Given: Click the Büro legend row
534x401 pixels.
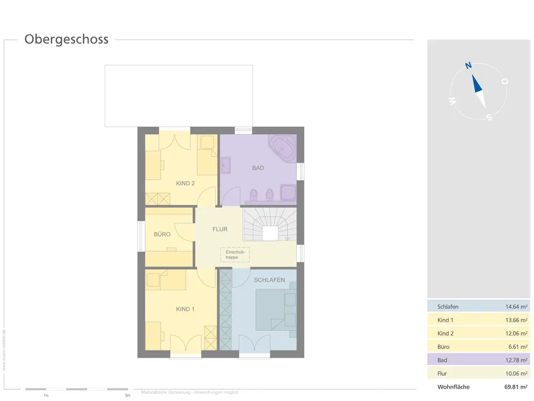Looking at the screenshot, I should click(479, 346).
